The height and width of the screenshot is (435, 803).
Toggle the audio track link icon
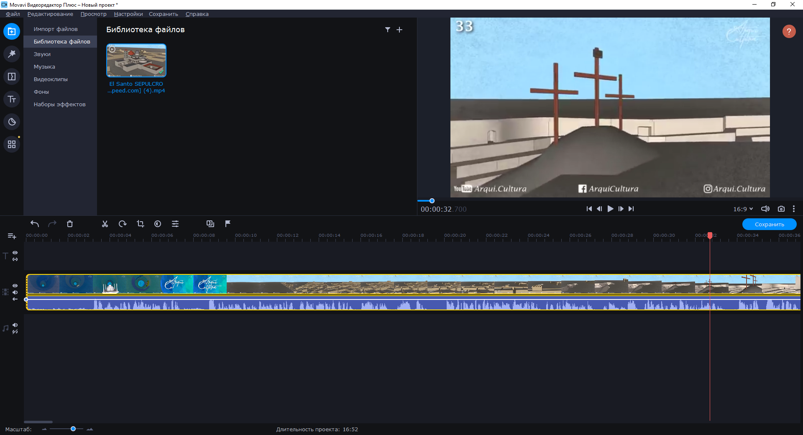[x=15, y=332]
